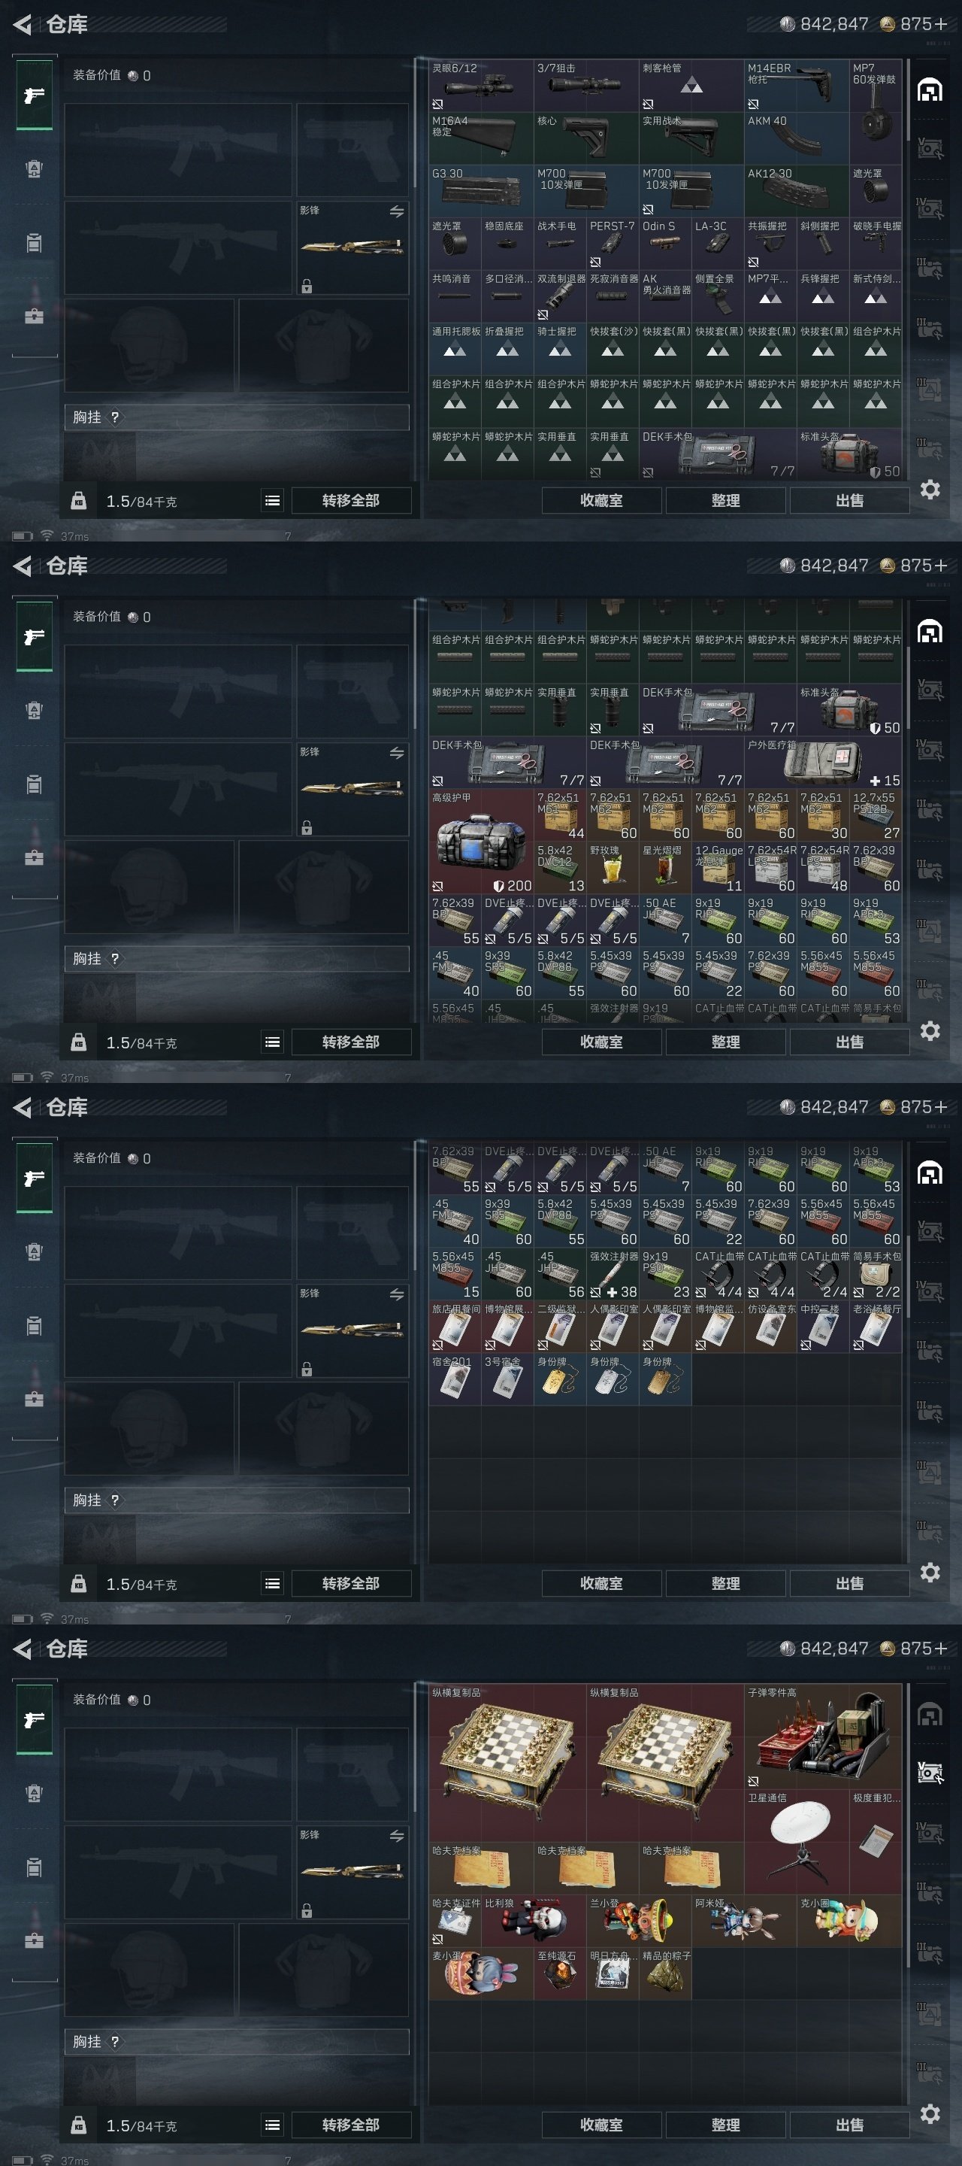Select the MP7 60发弹鼓 drum magazine
The height and width of the screenshot is (2166, 962).
tap(876, 112)
